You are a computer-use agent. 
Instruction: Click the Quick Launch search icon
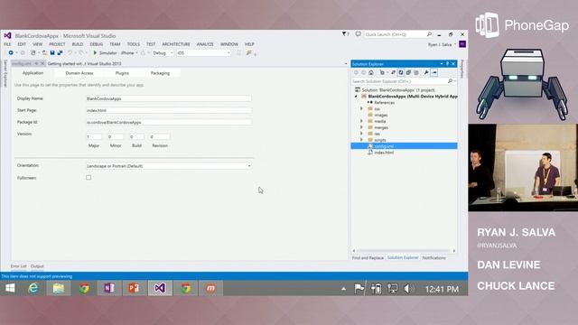point(429,34)
